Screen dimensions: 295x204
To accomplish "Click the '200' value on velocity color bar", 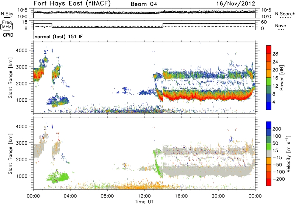I will pos(277,129).
